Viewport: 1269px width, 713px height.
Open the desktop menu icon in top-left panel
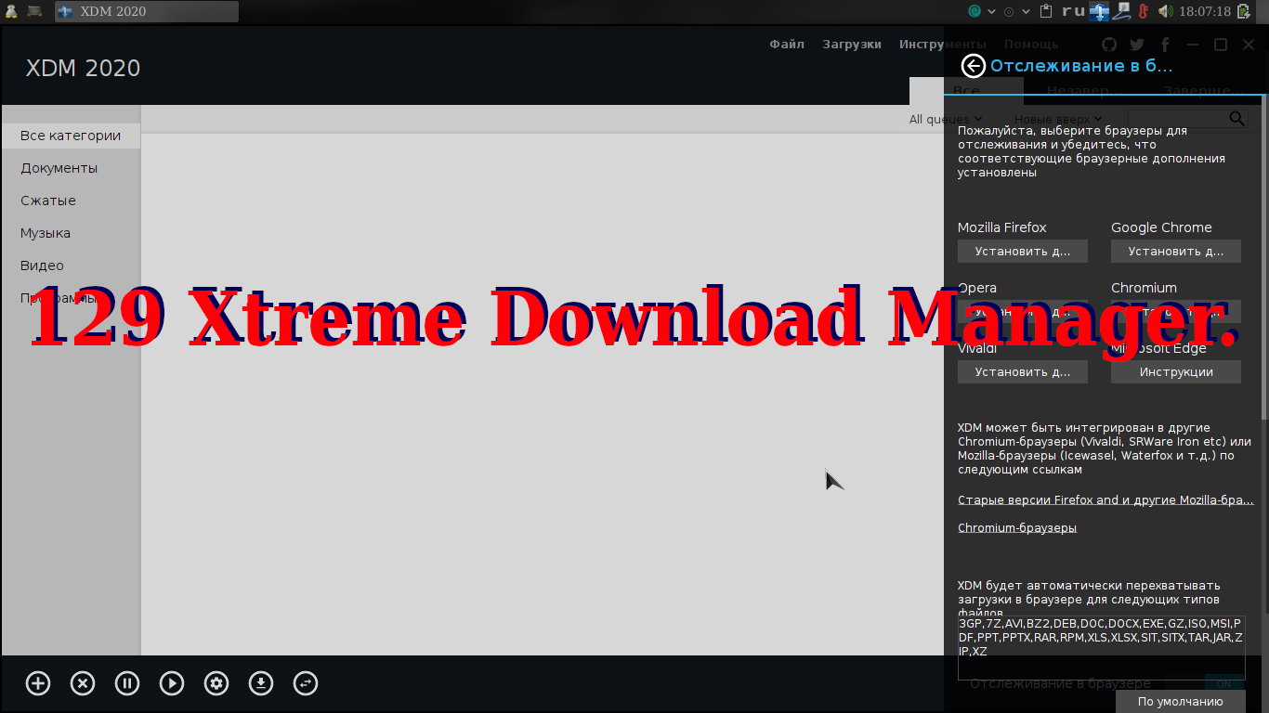tap(11, 11)
